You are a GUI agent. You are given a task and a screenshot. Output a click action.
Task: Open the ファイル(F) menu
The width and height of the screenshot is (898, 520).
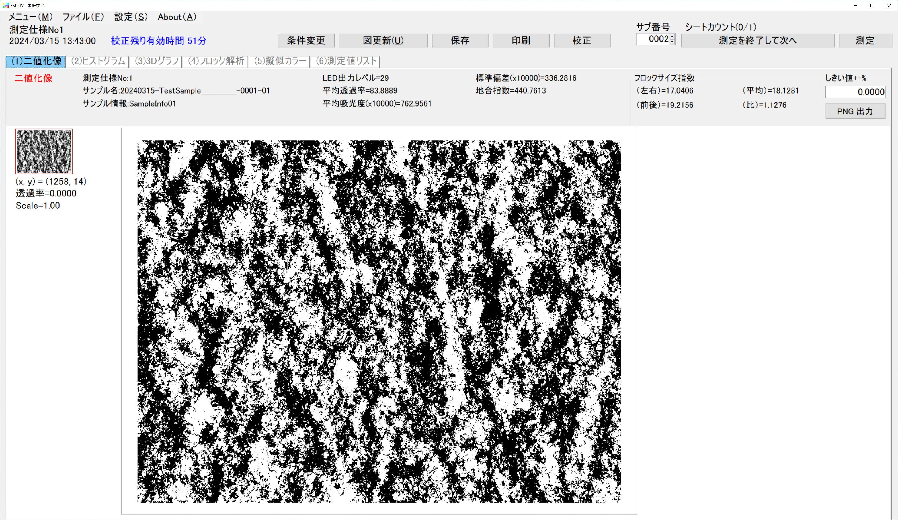pos(83,17)
